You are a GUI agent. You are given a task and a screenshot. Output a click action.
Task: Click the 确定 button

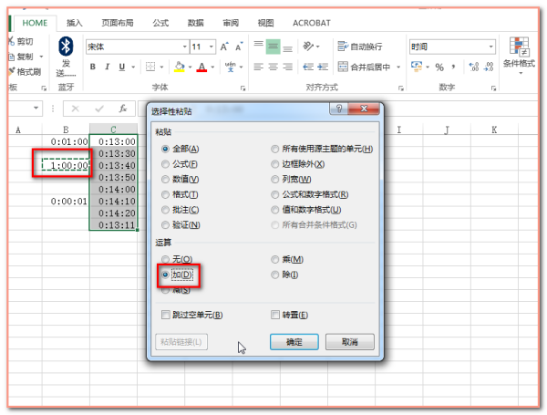point(294,342)
